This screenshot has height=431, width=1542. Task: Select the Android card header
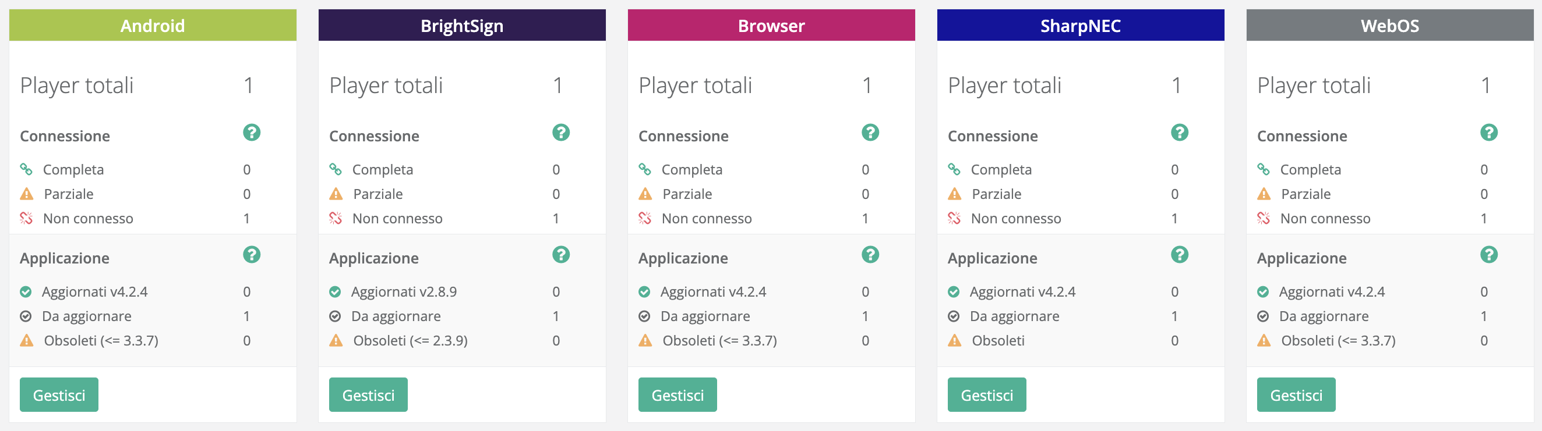(x=153, y=26)
